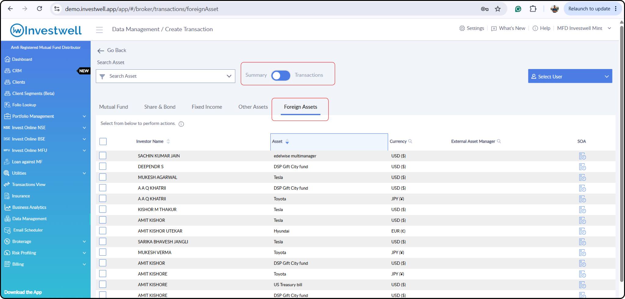The width and height of the screenshot is (625, 299).
Task: Switch to the Mutual Fund tab
Action: coord(114,107)
